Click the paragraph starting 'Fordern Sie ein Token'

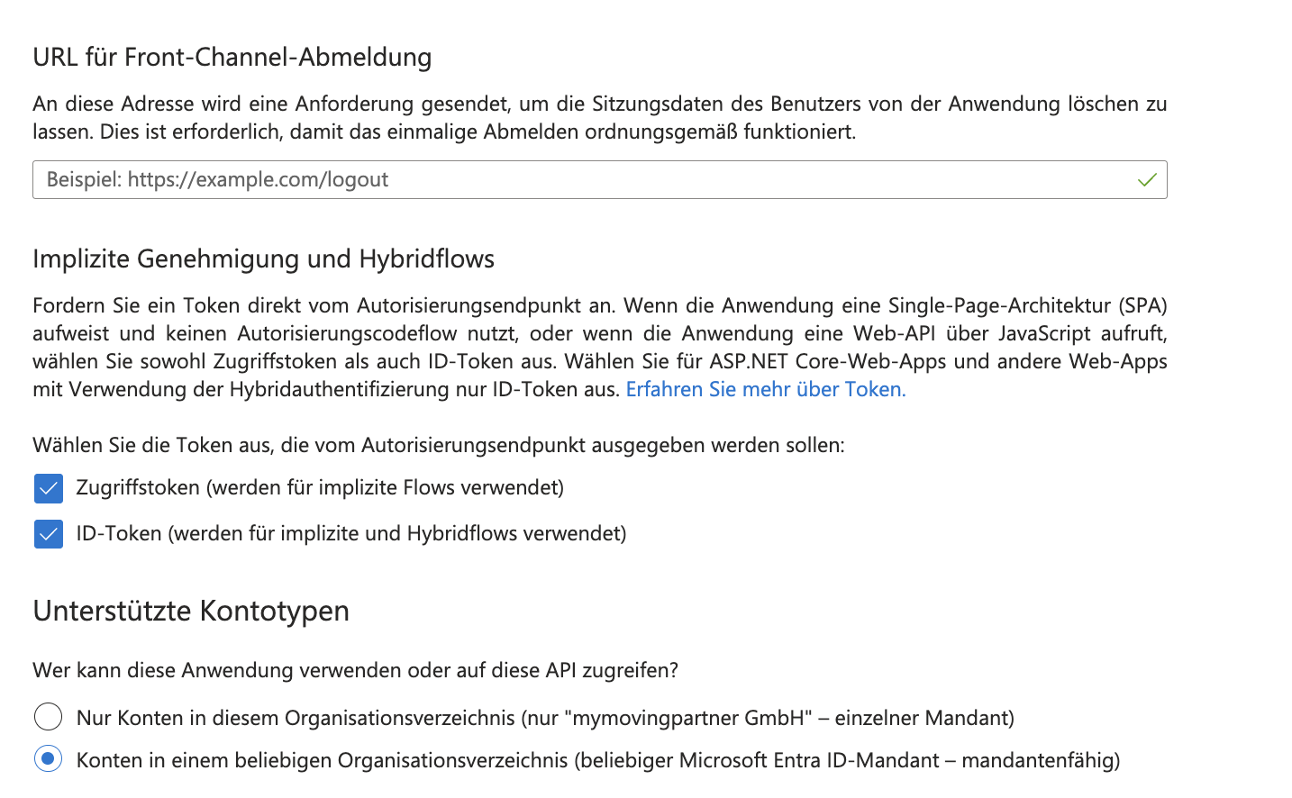(x=600, y=348)
